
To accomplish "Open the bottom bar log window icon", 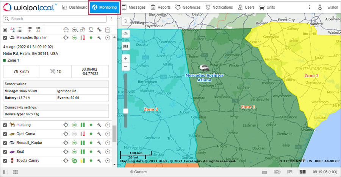I will pos(264,172).
